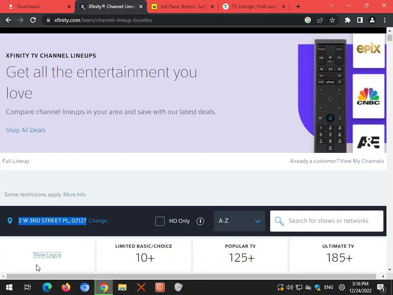
Task: Close the Downloads tab
Action: (69, 7)
